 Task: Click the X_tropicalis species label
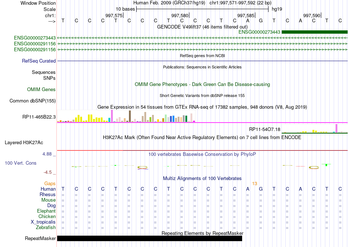click(43, 222)
